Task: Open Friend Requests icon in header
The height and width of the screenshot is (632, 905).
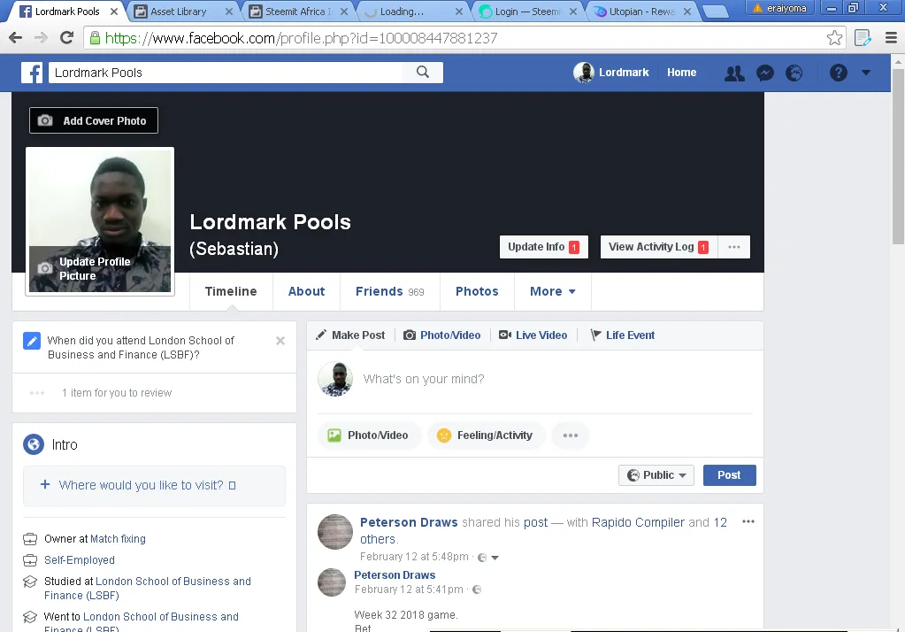Action: (x=734, y=73)
